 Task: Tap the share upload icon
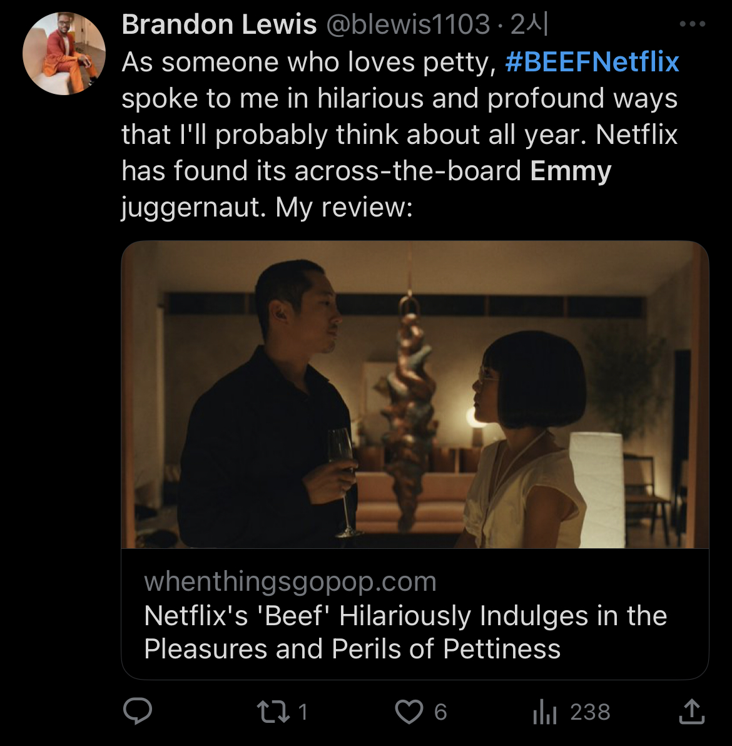tap(691, 712)
